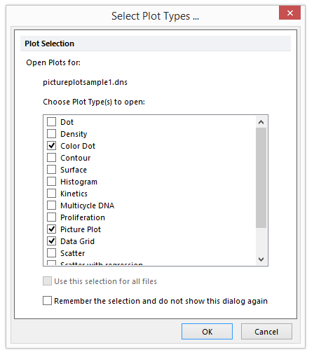The image size is (314, 357).
Task: Click the Cancel button
Action: click(x=266, y=332)
